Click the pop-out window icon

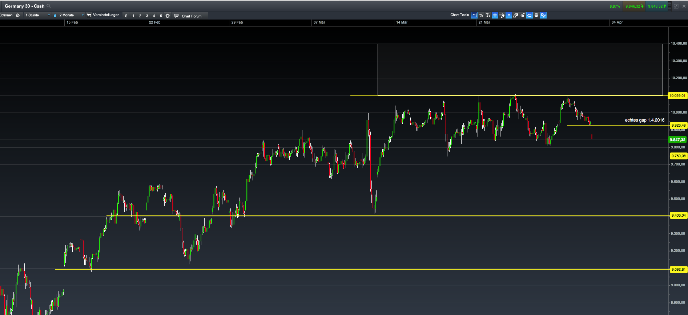pos(676,6)
